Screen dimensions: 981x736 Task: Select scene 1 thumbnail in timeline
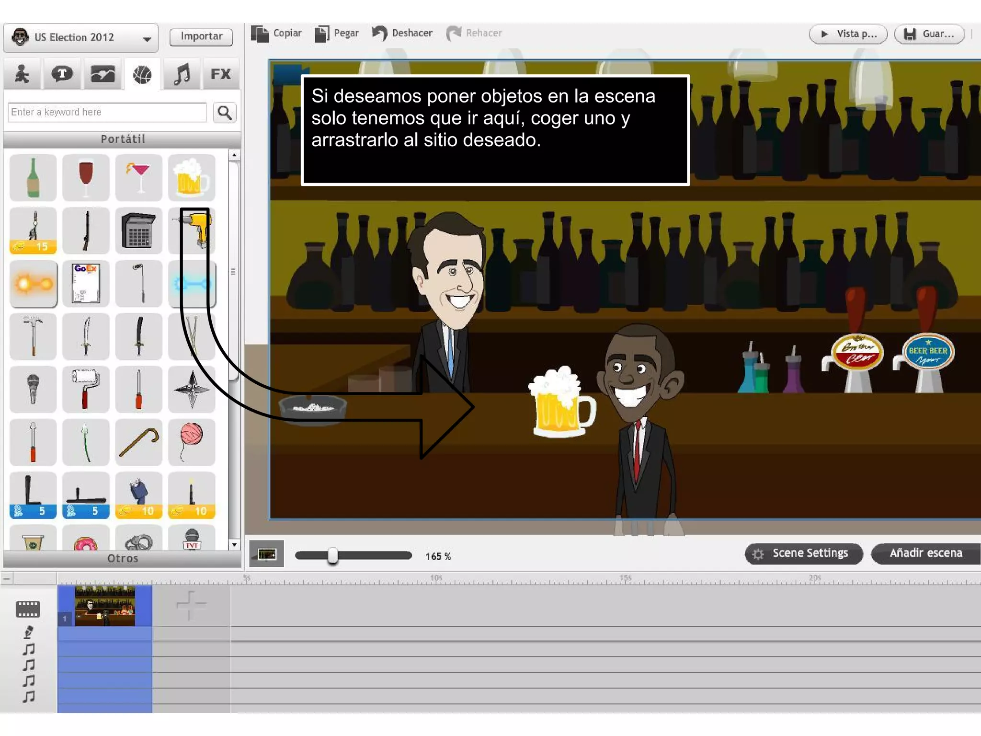coord(104,606)
